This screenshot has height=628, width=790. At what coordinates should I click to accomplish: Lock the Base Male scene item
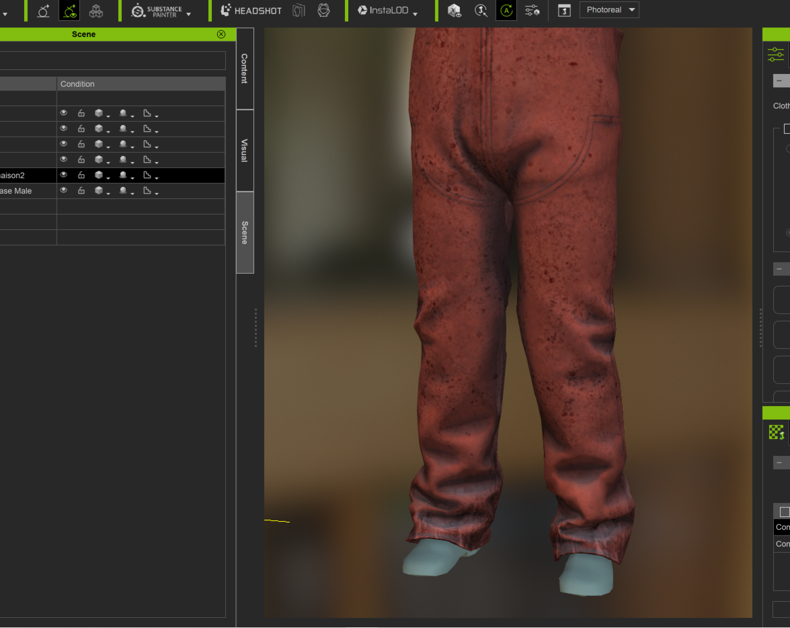(81, 191)
